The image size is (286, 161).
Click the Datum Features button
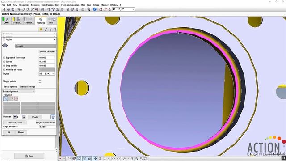47,52
